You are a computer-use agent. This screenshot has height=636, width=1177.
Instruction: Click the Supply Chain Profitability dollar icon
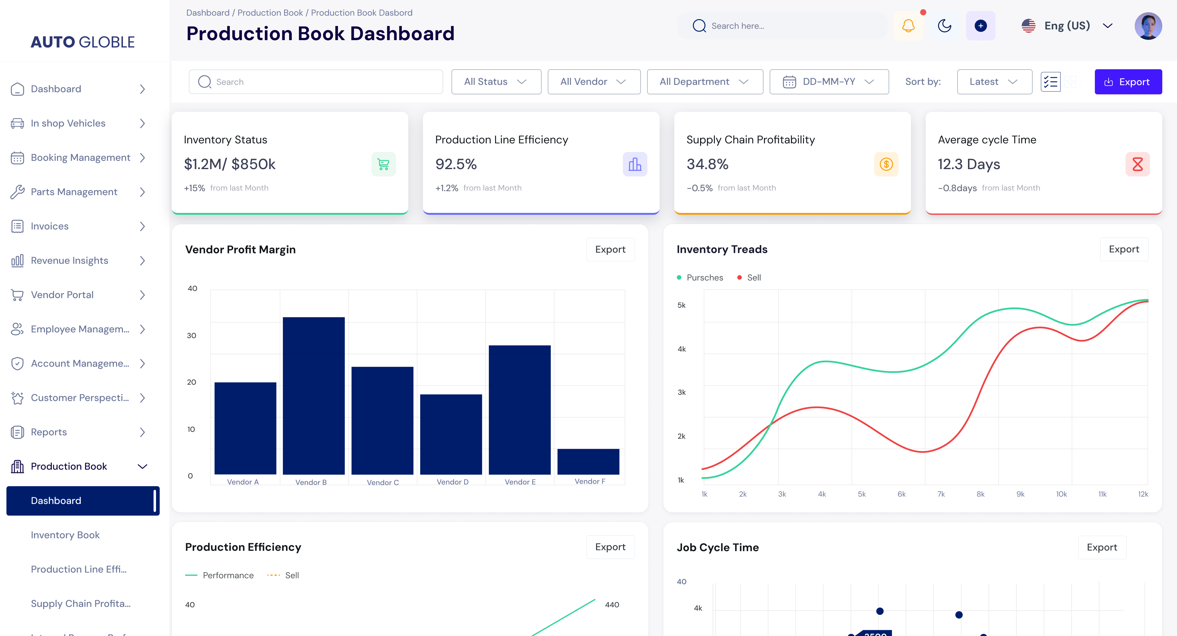coord(886,164)
